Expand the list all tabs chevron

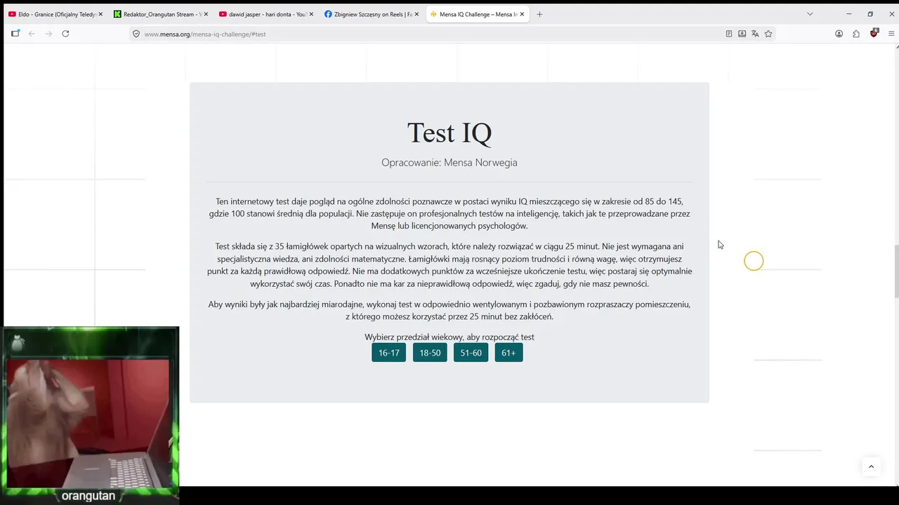(810, 14)
